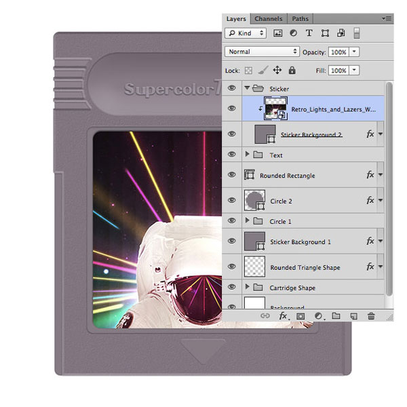Select the Retro_Lights_and_Lazers layer thumbnail
Viewport: 407px width, 407px height.
tap(275, 109)
